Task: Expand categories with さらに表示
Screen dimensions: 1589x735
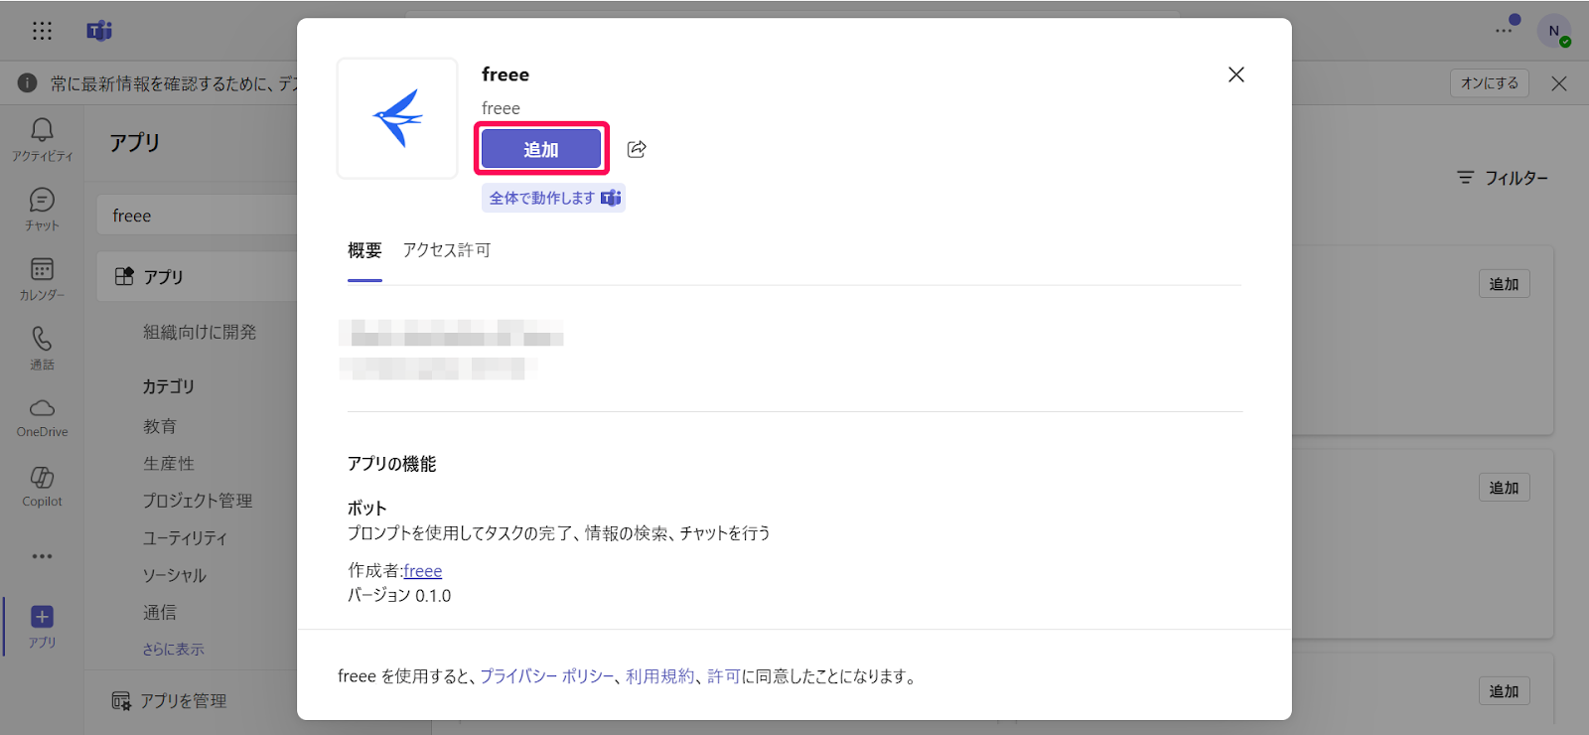Action: point(174,649)
